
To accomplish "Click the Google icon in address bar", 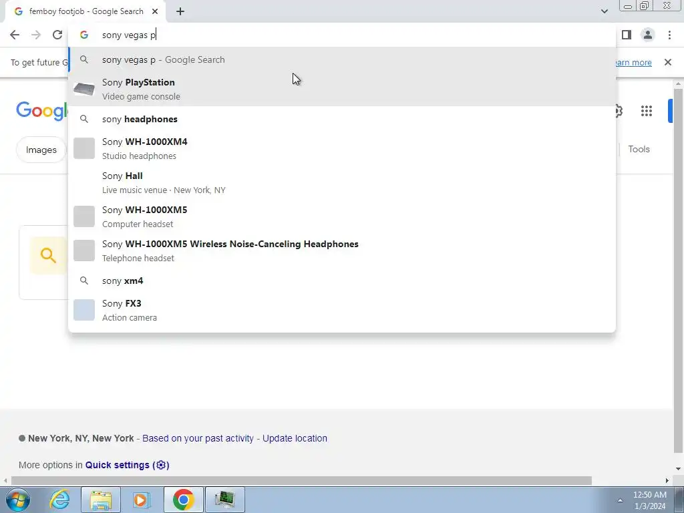I will pos(84,35).
